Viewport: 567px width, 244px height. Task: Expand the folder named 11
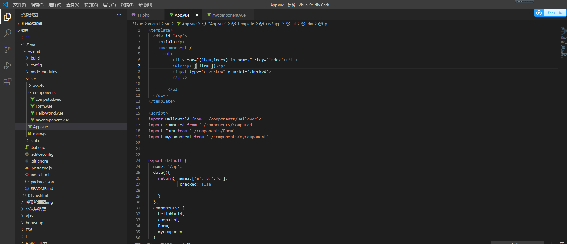71,37
